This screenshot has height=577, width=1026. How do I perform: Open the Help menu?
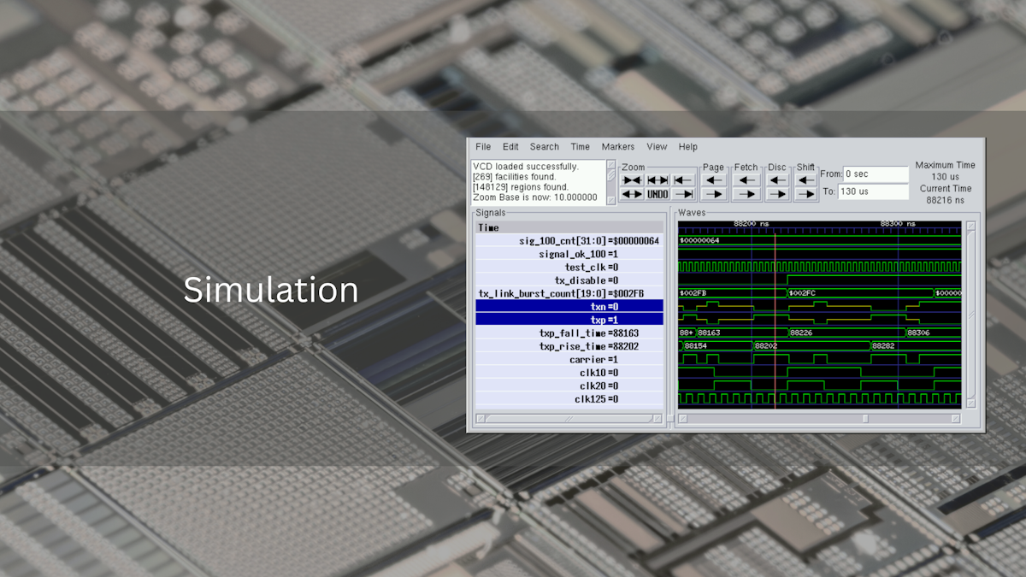coord(688,147)
